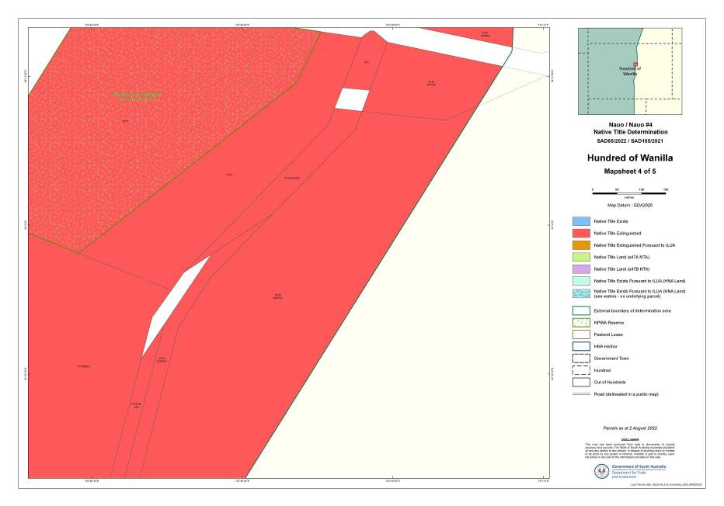Click the patterned sea waters legend swatch
Image resolution: width=724 pixels, height=506 pixels.
581,293
